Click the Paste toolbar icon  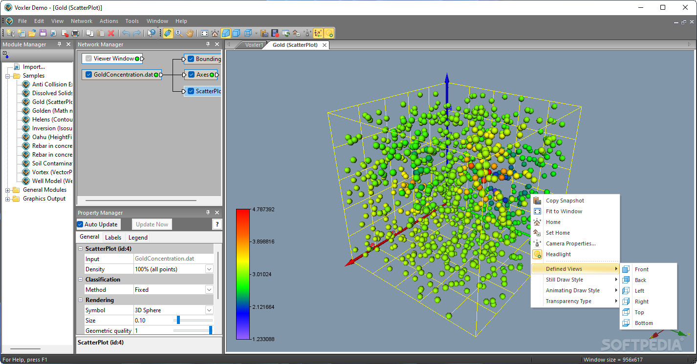tap(100, 33)
